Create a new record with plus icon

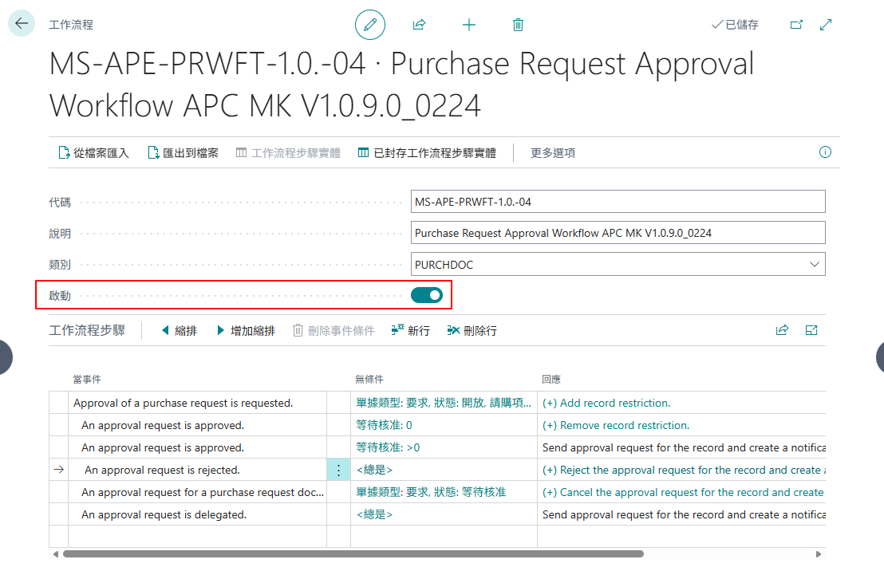click(x=468, y=25)
